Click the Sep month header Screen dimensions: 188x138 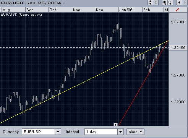pyautogui.click(x=37, y=10)
